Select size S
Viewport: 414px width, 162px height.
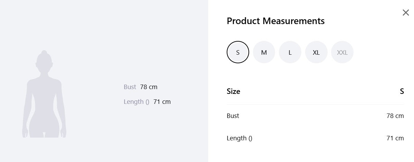(238, 52)
